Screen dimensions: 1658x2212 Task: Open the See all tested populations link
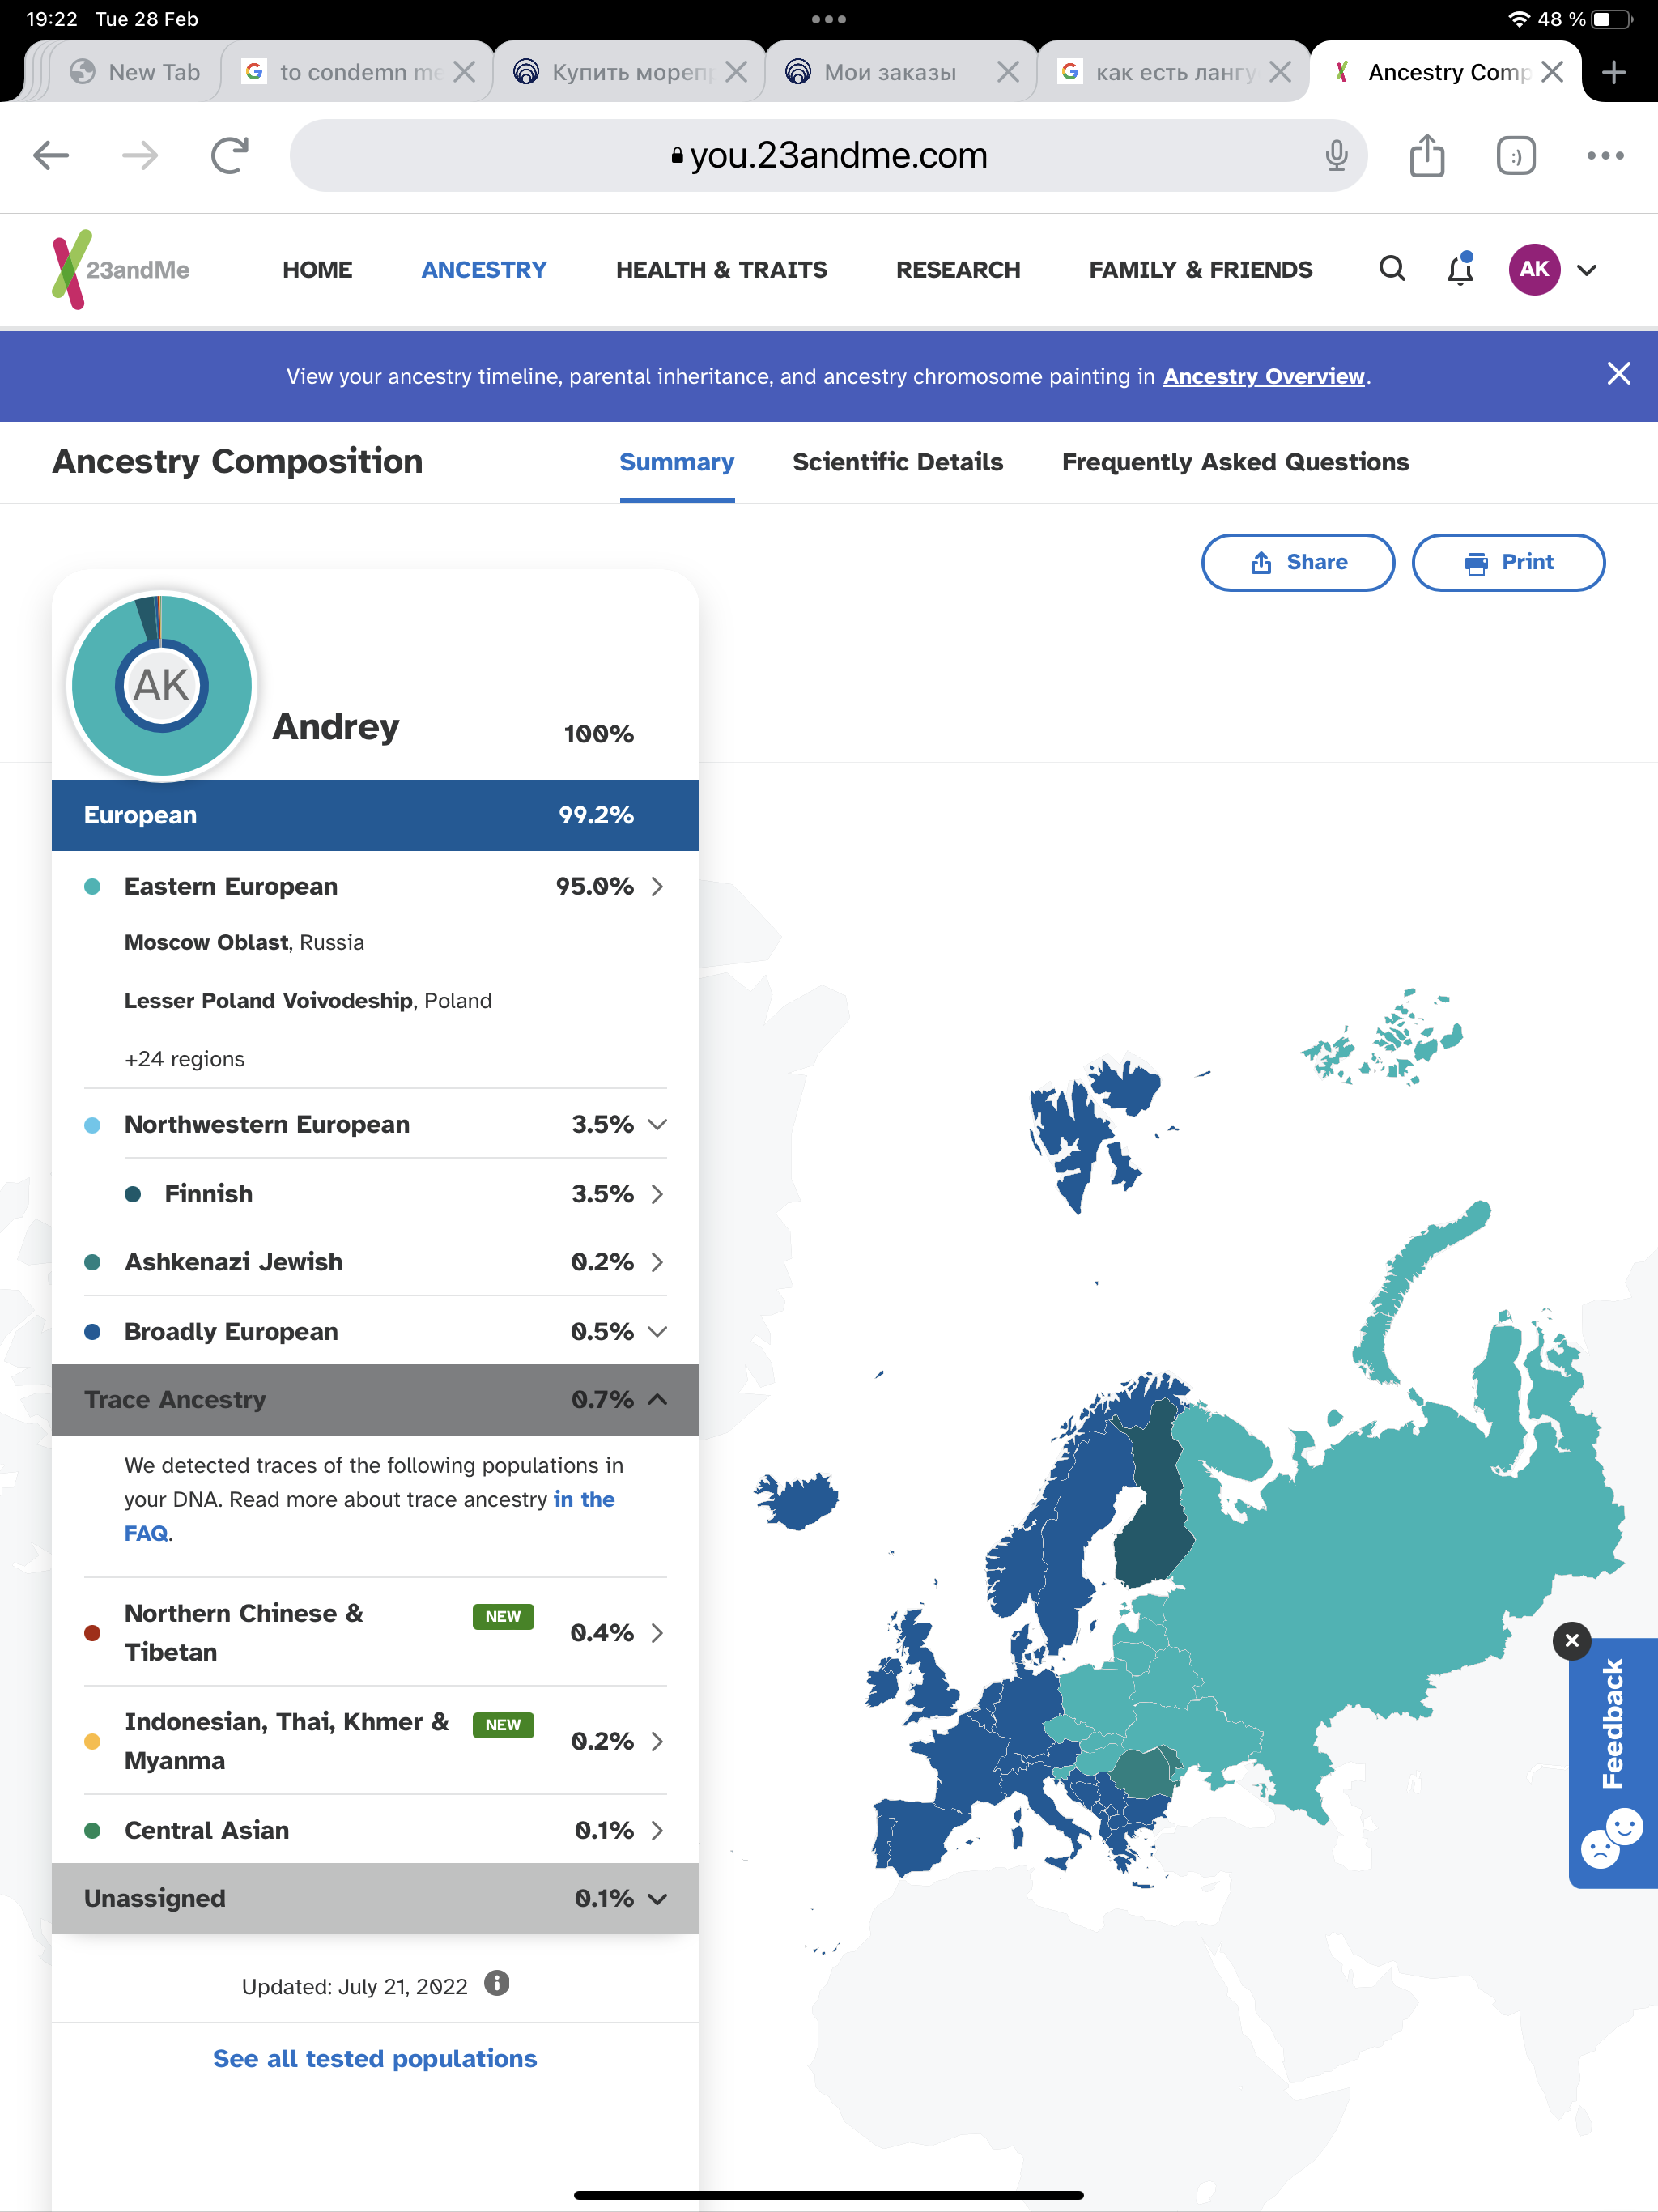tap(375, 2058)
